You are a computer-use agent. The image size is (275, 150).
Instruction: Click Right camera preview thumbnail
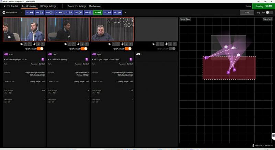pos(112,29)
